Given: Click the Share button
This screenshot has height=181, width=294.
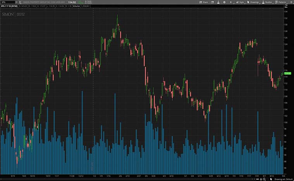Looking at the screenshot, I should [203, 2].
